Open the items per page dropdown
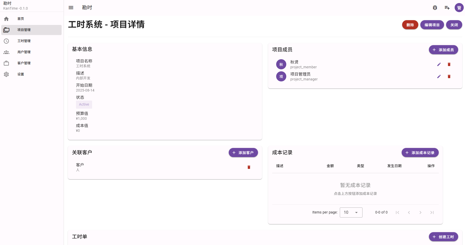 [351, 212]
